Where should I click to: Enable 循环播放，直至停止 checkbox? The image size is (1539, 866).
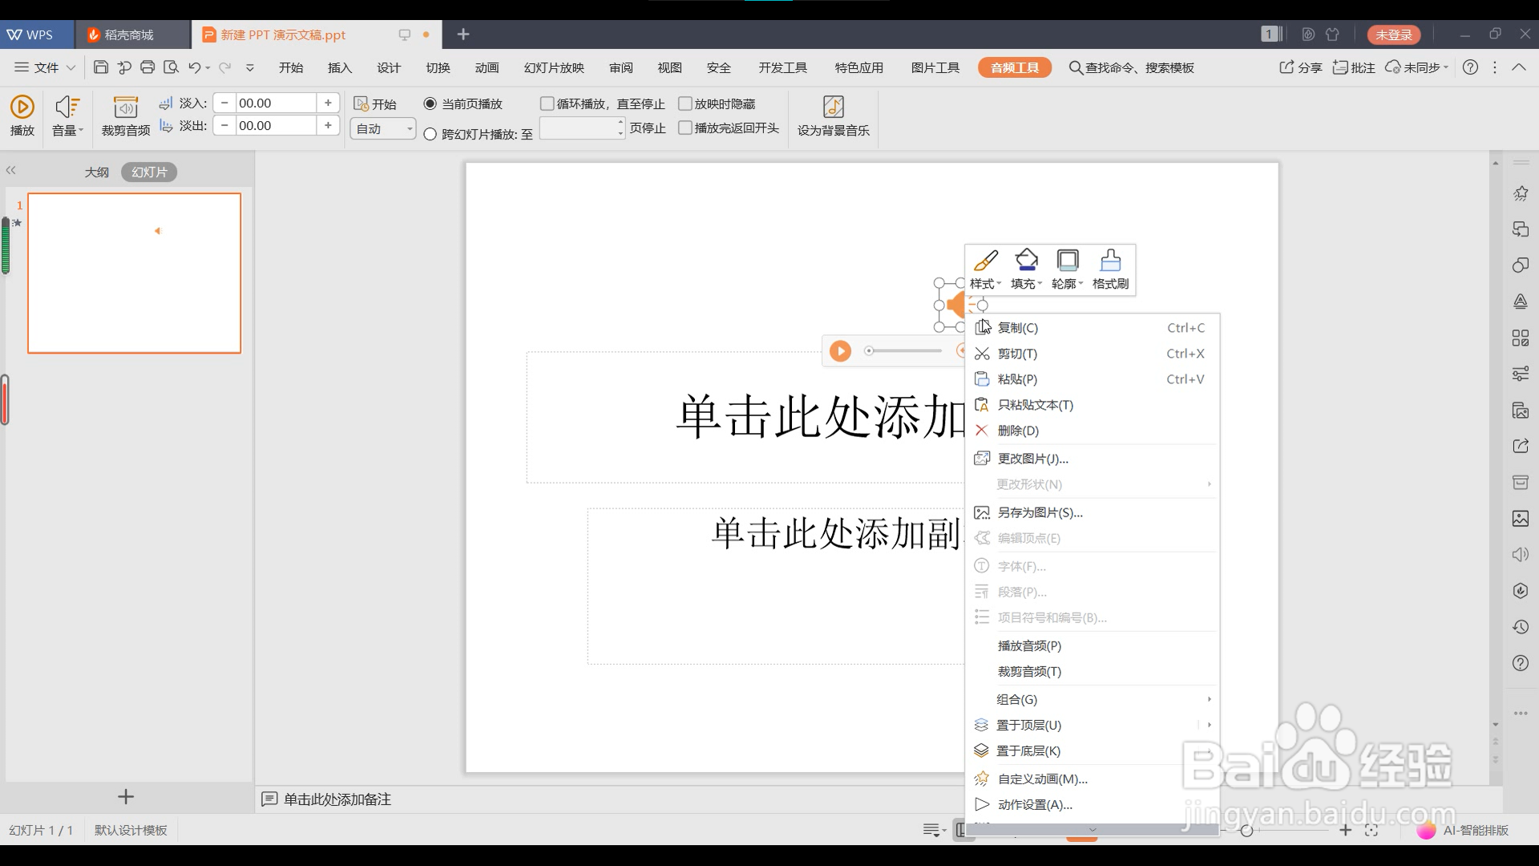tap(547, 104)
